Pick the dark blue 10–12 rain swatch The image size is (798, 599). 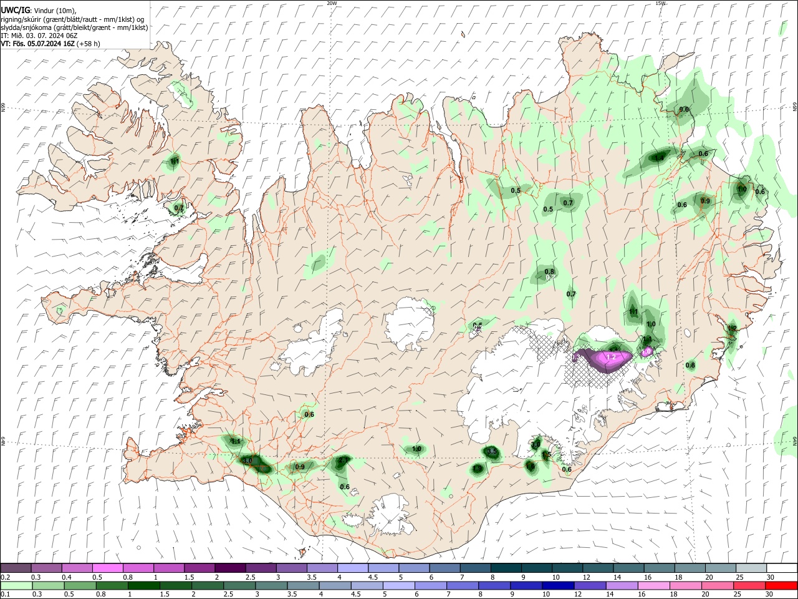557,585
